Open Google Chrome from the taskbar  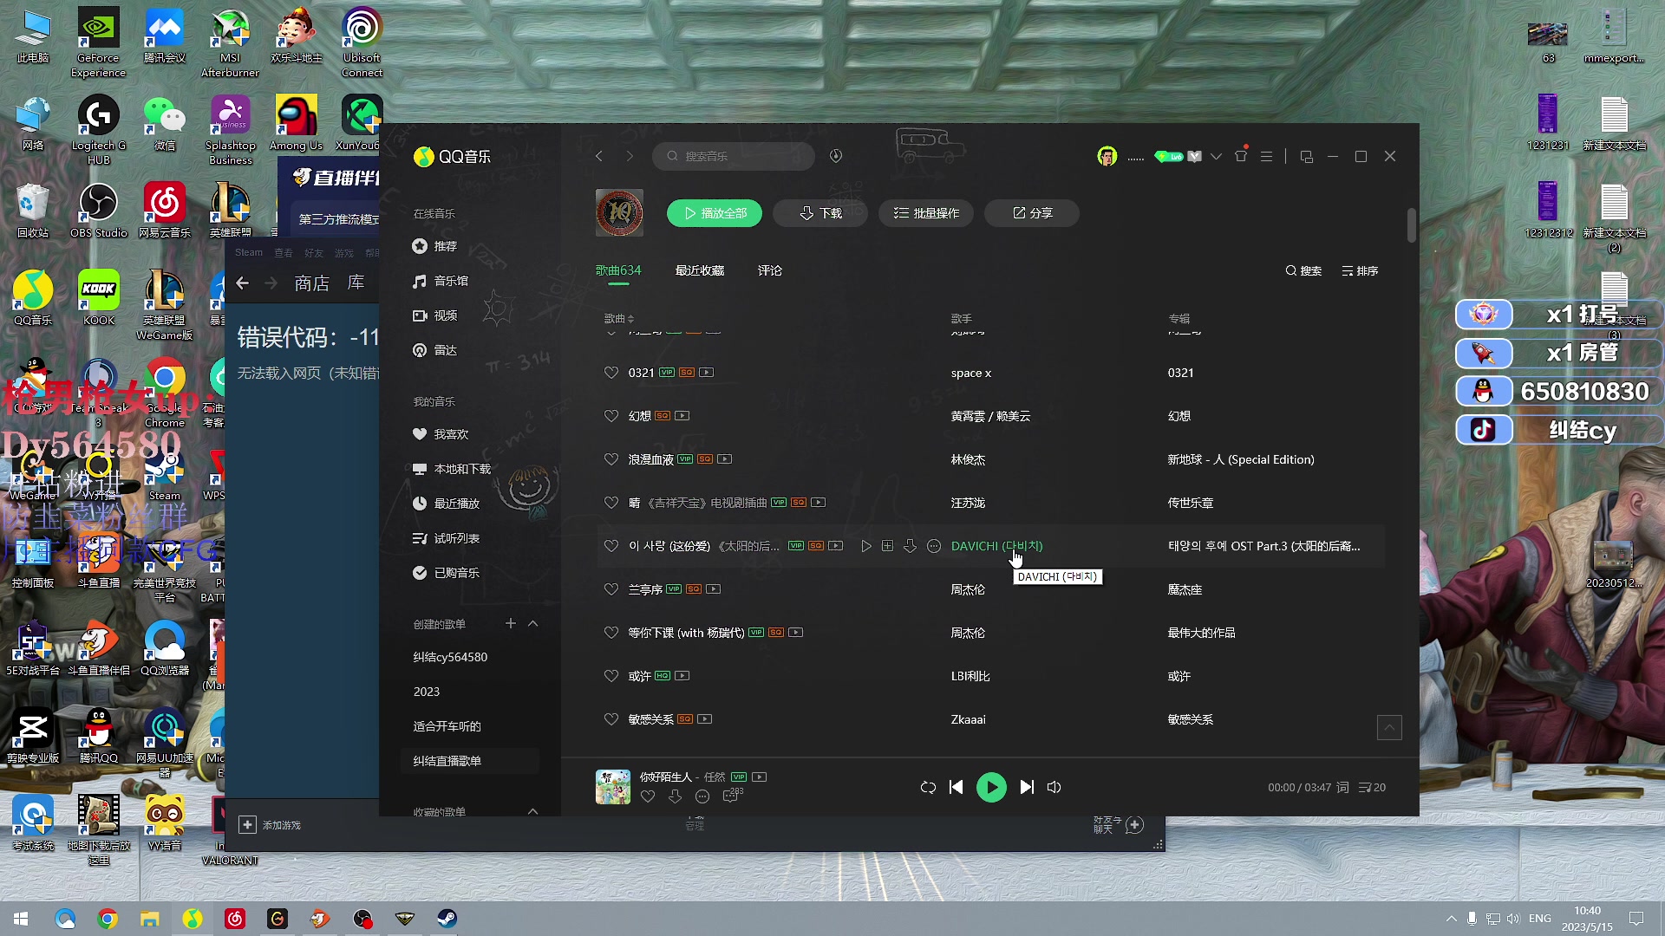tap(108, 919)
